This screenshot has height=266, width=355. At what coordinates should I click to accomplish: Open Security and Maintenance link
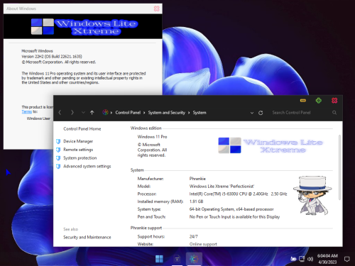pyautogui.click(x=87, y=237)
